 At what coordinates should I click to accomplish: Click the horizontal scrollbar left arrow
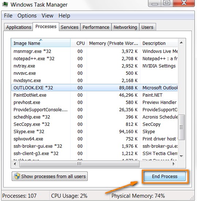[15, 164]
